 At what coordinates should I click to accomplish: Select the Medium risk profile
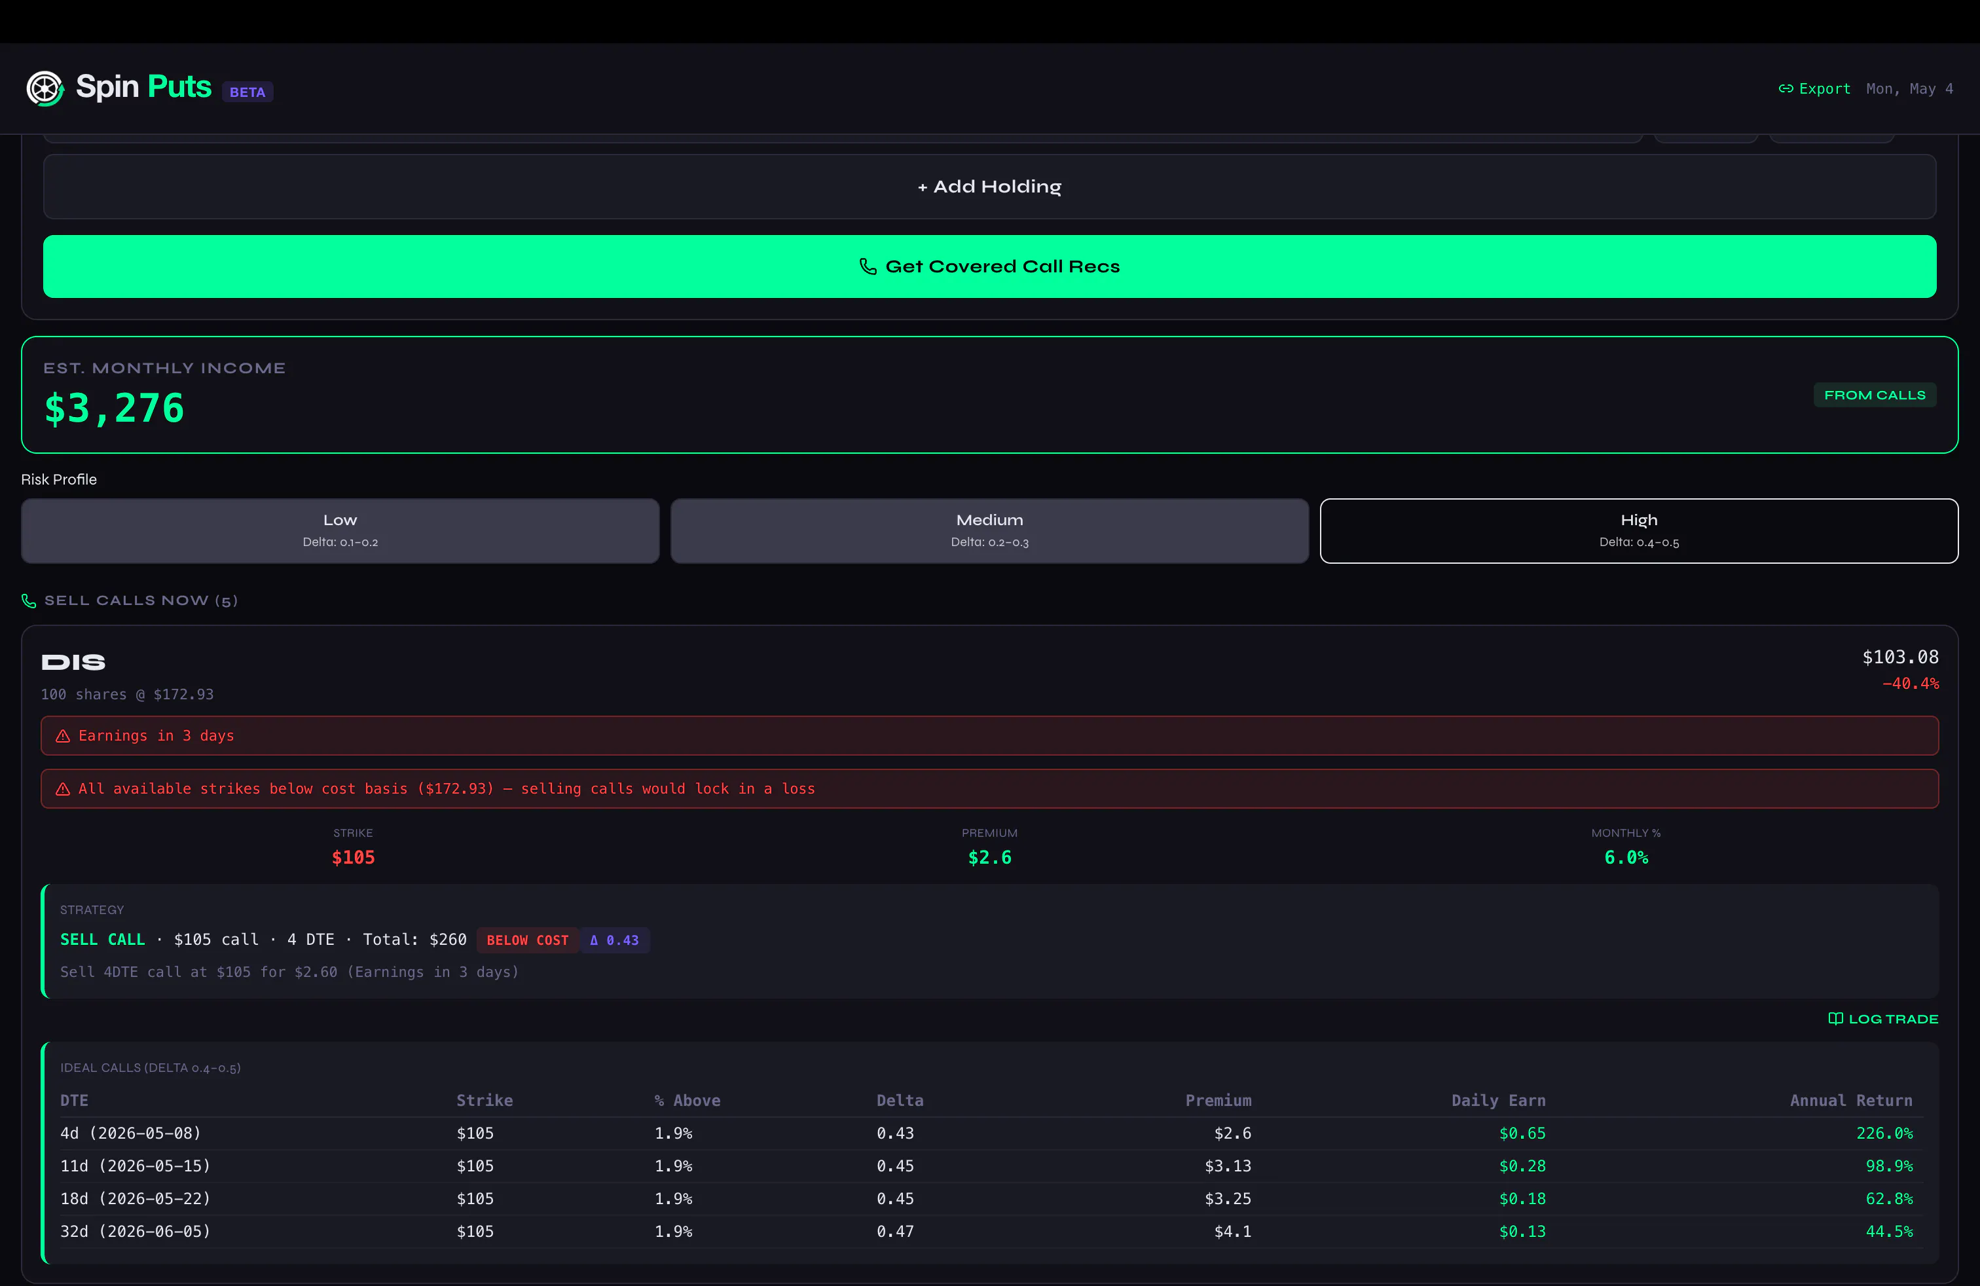coord(990,530)
